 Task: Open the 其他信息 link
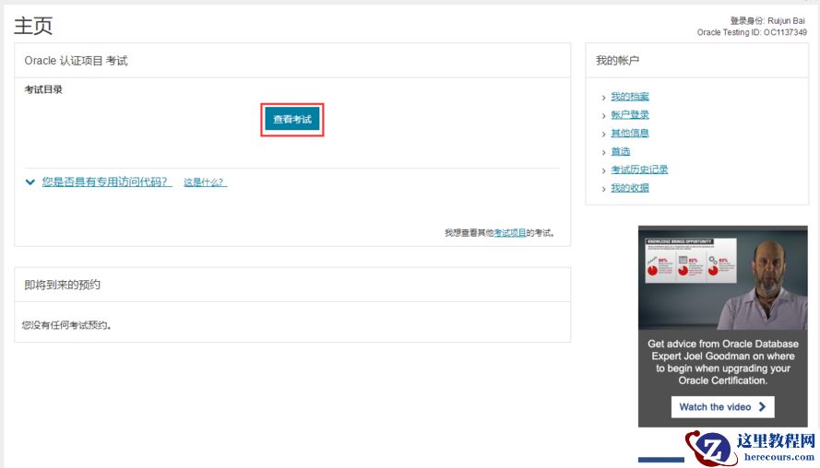tap(630, 134)
